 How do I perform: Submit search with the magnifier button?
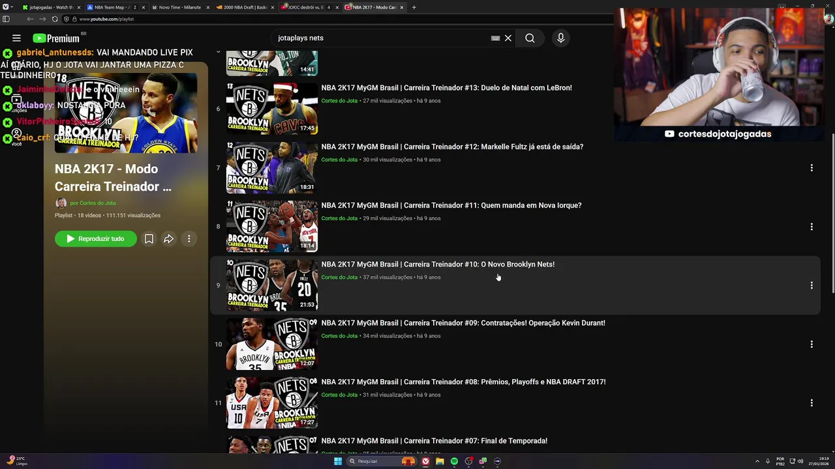tap(530, 38)
